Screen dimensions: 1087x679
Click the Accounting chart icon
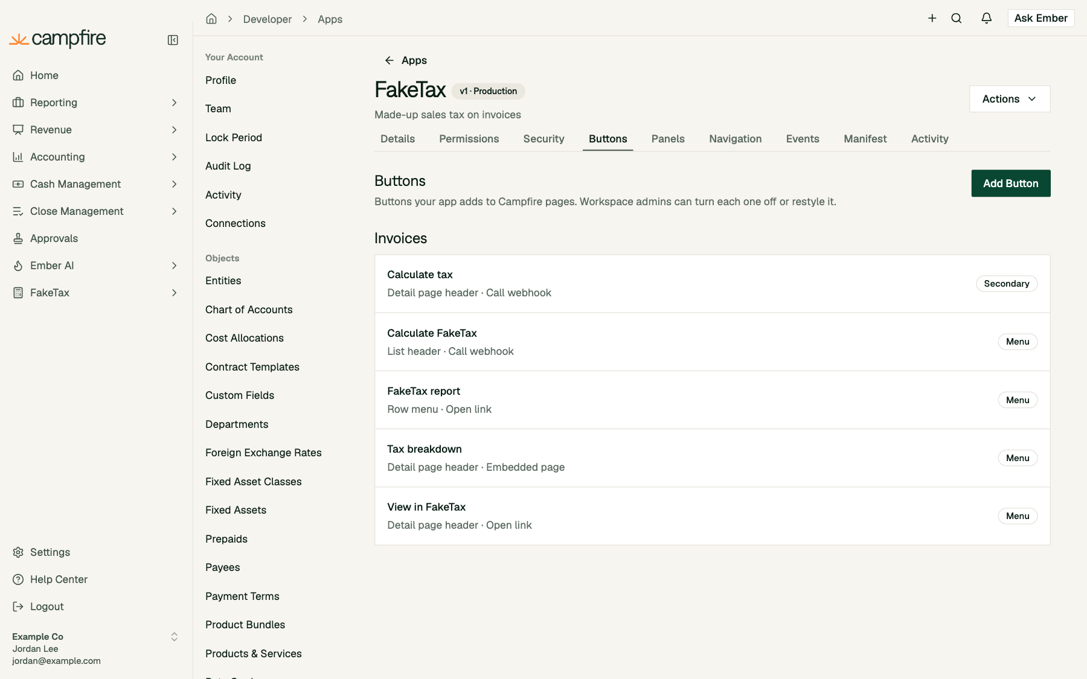[x=18, y=157]
